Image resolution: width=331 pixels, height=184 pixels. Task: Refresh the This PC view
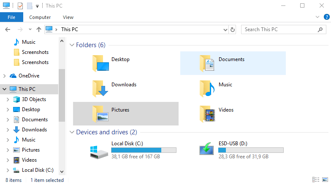tap(232, 29)
